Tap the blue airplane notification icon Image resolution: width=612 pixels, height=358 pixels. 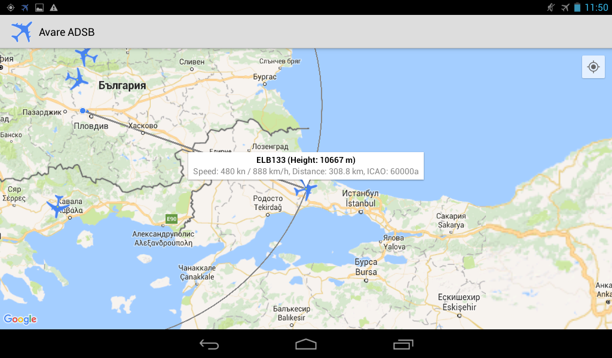click(x=25, y=7)
